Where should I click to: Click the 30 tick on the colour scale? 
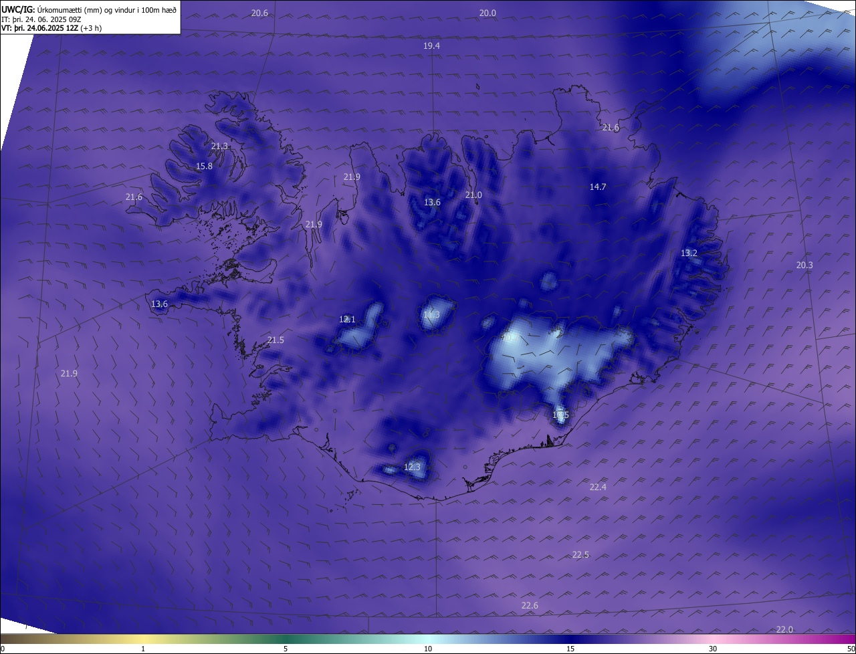(x=713, y=649)
